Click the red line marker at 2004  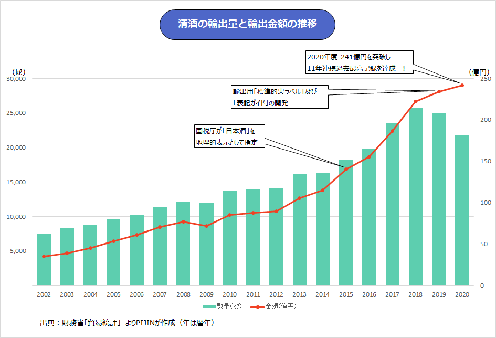pos(90,248)
